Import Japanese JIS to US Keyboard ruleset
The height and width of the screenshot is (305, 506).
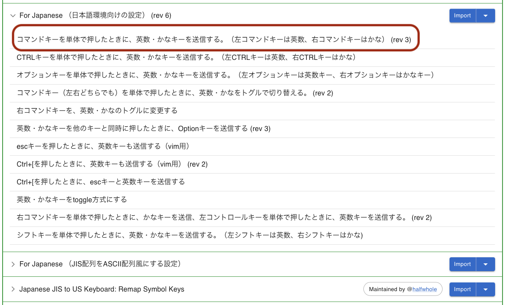point(462,289)
